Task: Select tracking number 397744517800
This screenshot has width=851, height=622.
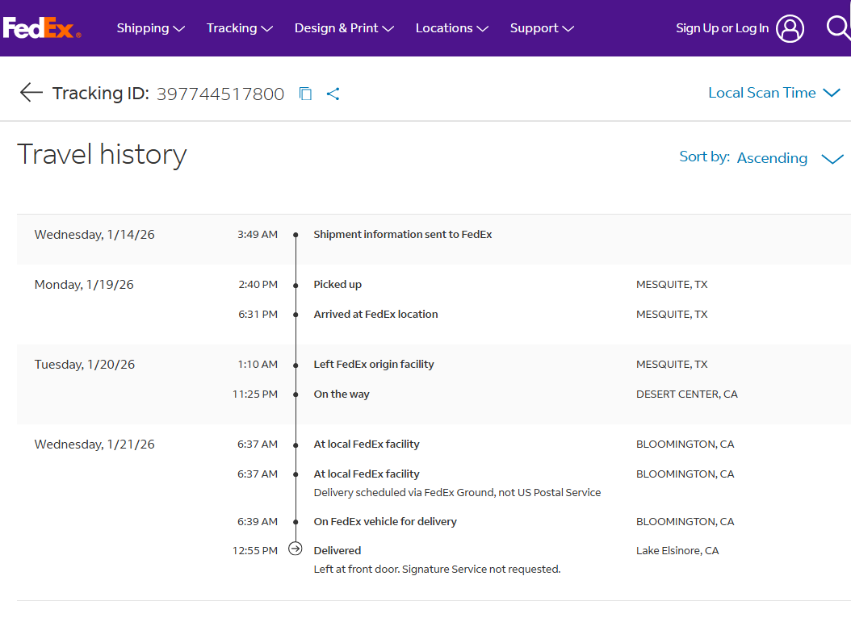Action: [x=220, y=94]
